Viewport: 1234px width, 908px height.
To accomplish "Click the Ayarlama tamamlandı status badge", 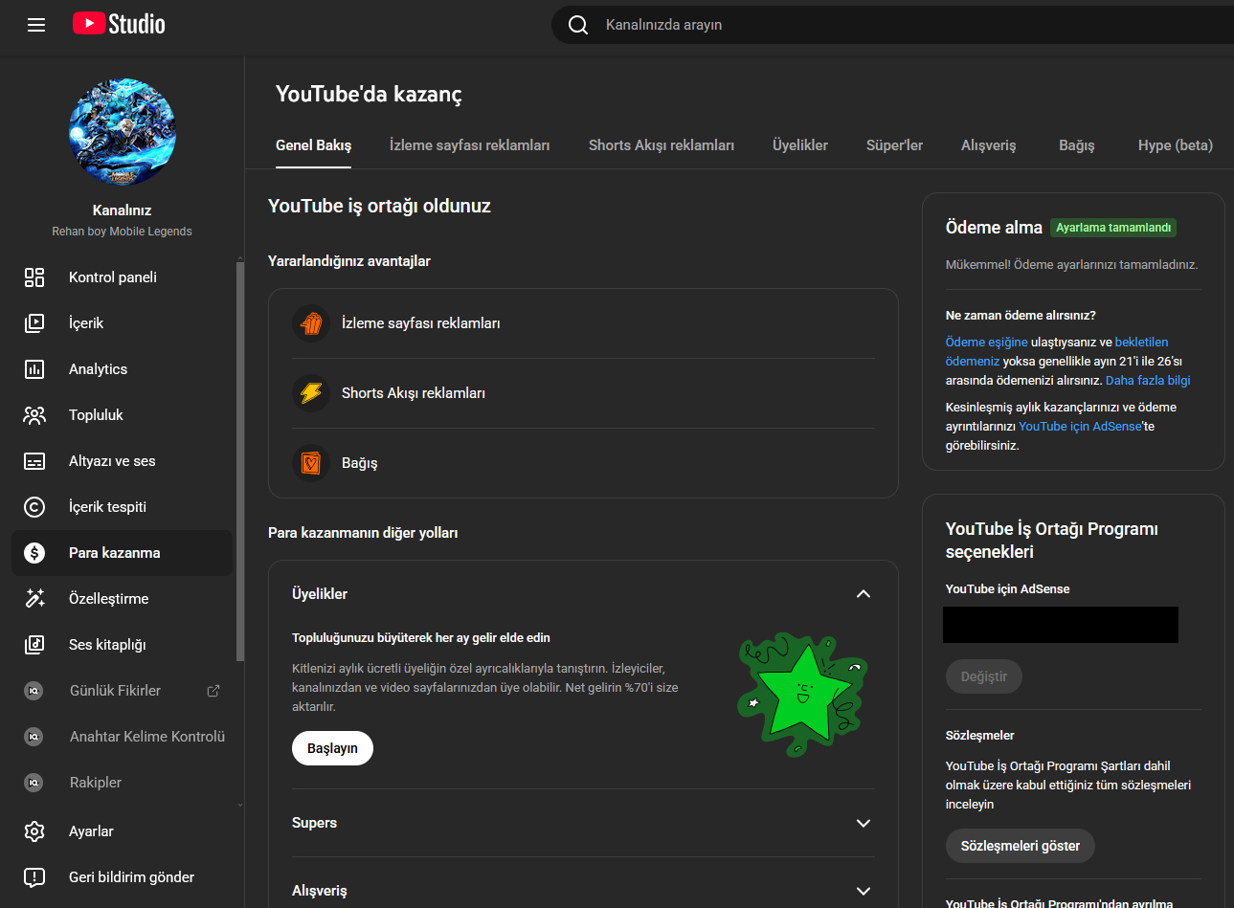I will (x=1113, y=228).
